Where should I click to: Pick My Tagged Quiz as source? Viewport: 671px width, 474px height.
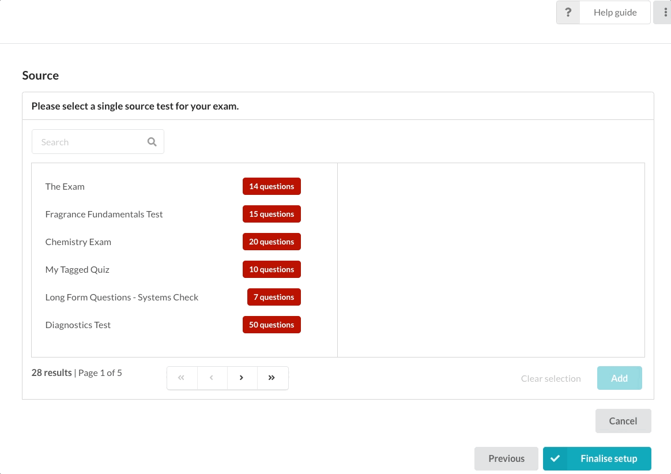pos(77,269)
